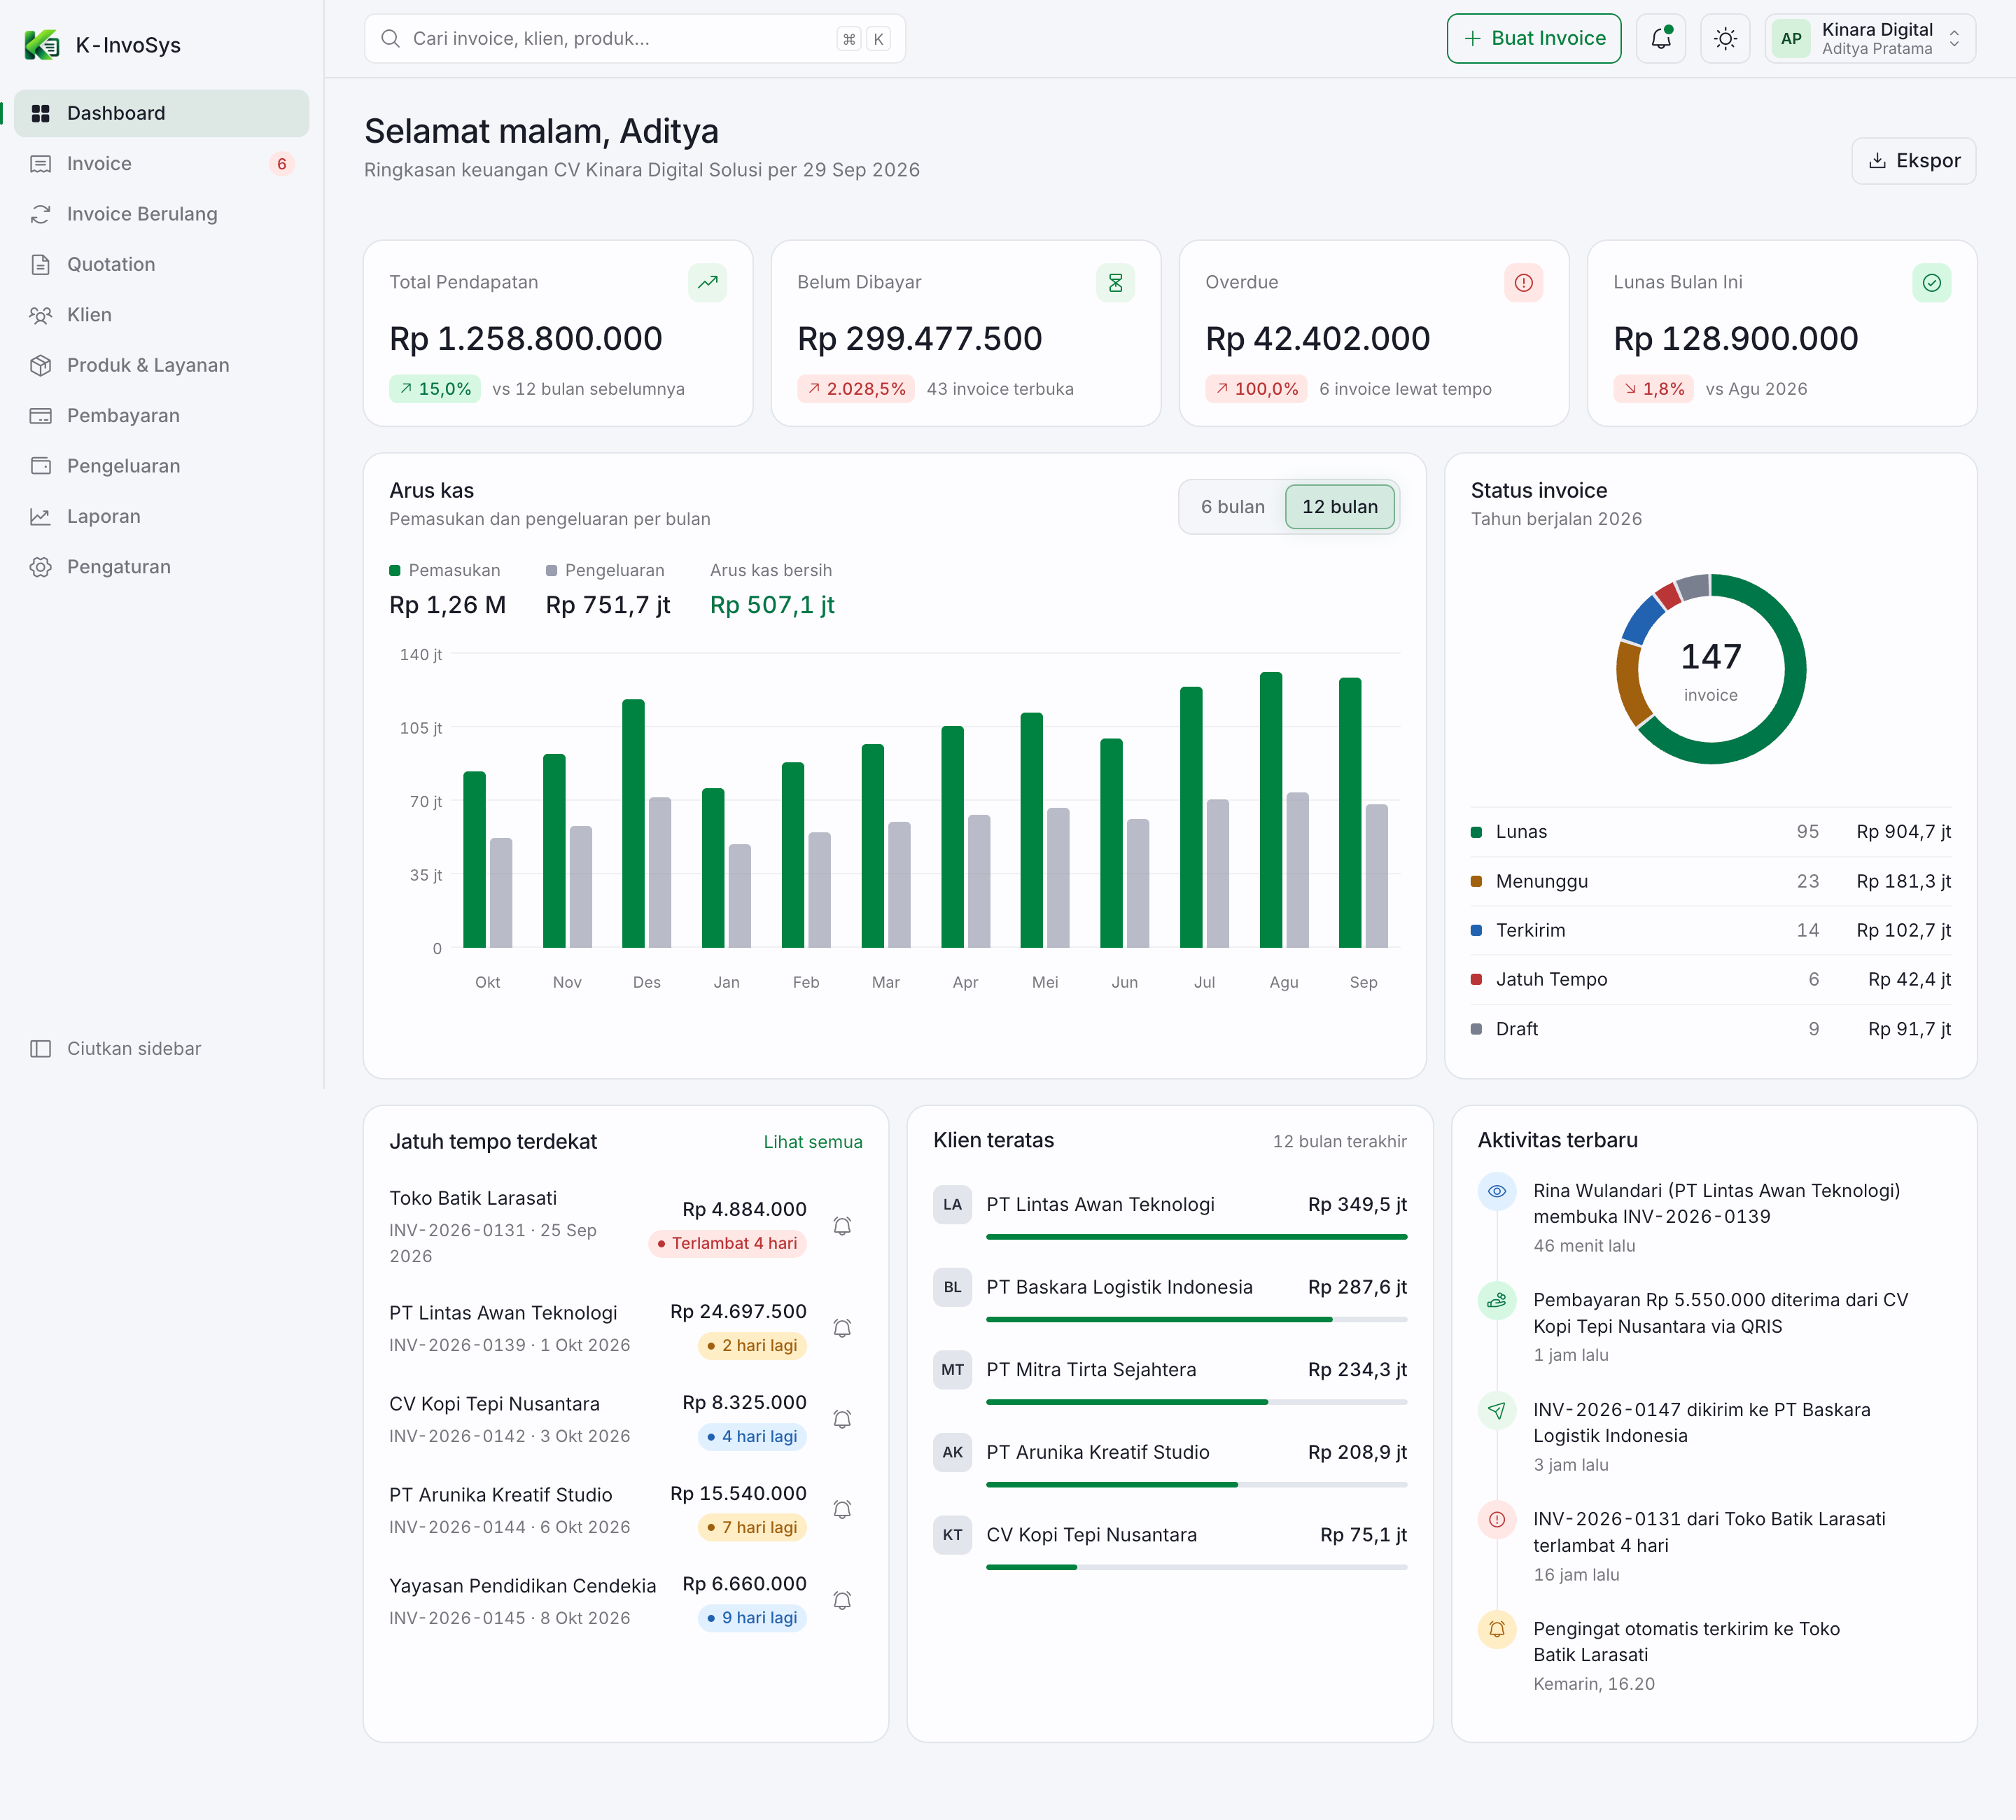This screenshot has width=2016, height=1820.
Task: Click the Produk & Layanan box icon
Action: [x=40, y=365]
